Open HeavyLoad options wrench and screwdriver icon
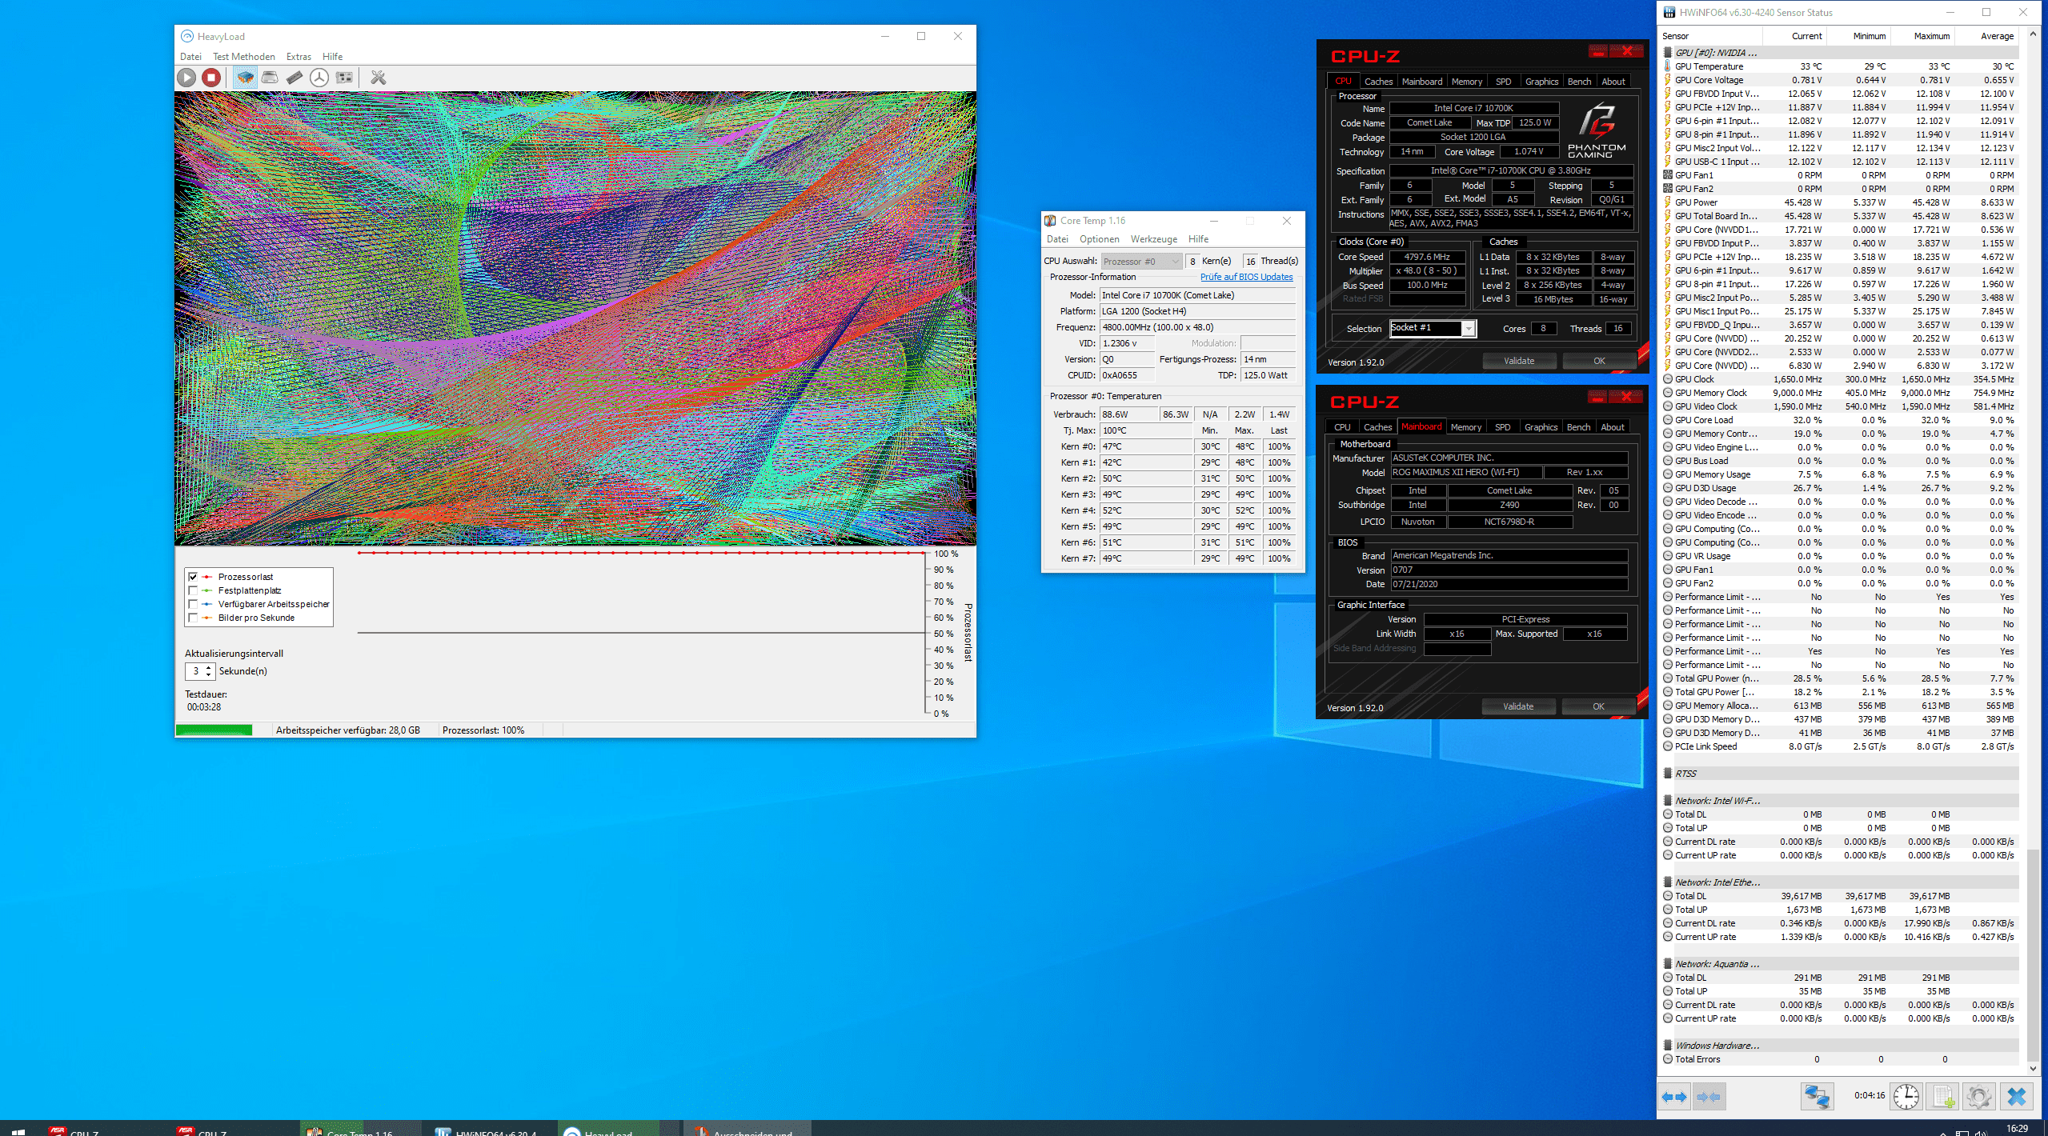Screen dimensions: 2048x1136 pyautogui.click(x=379, y=78)
